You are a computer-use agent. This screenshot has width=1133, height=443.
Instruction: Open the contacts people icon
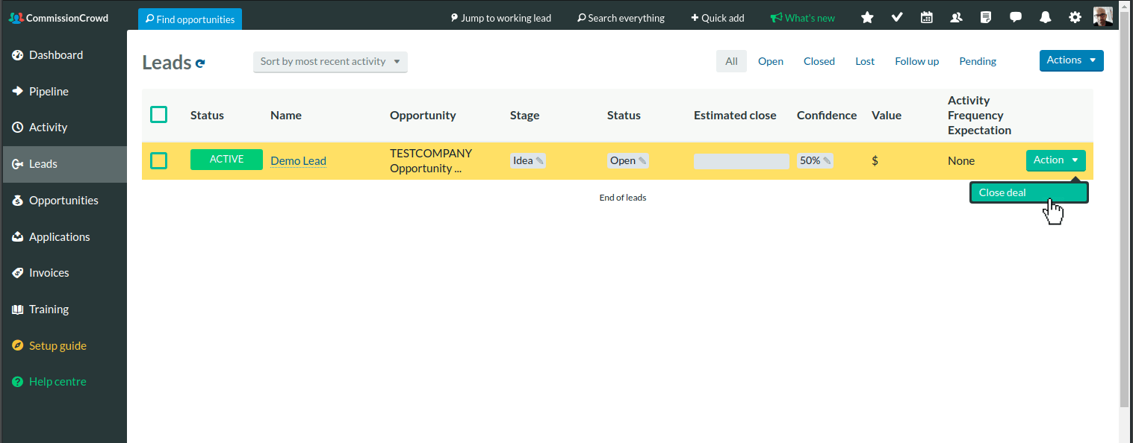[x=956, y=18]
